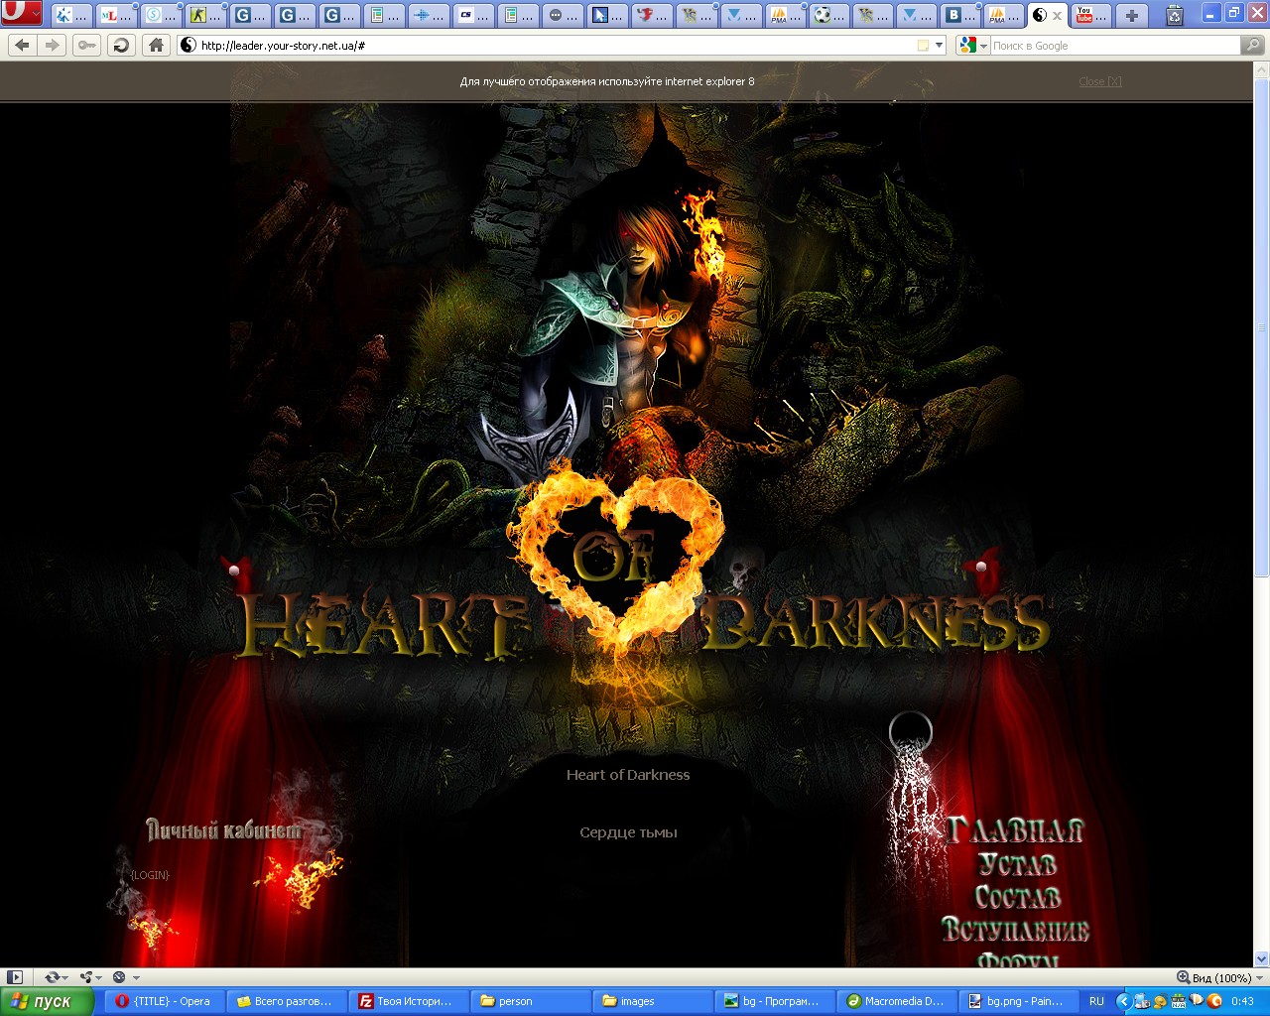
Task: Switch to the soccer ball tab
Action: point(830,15)
